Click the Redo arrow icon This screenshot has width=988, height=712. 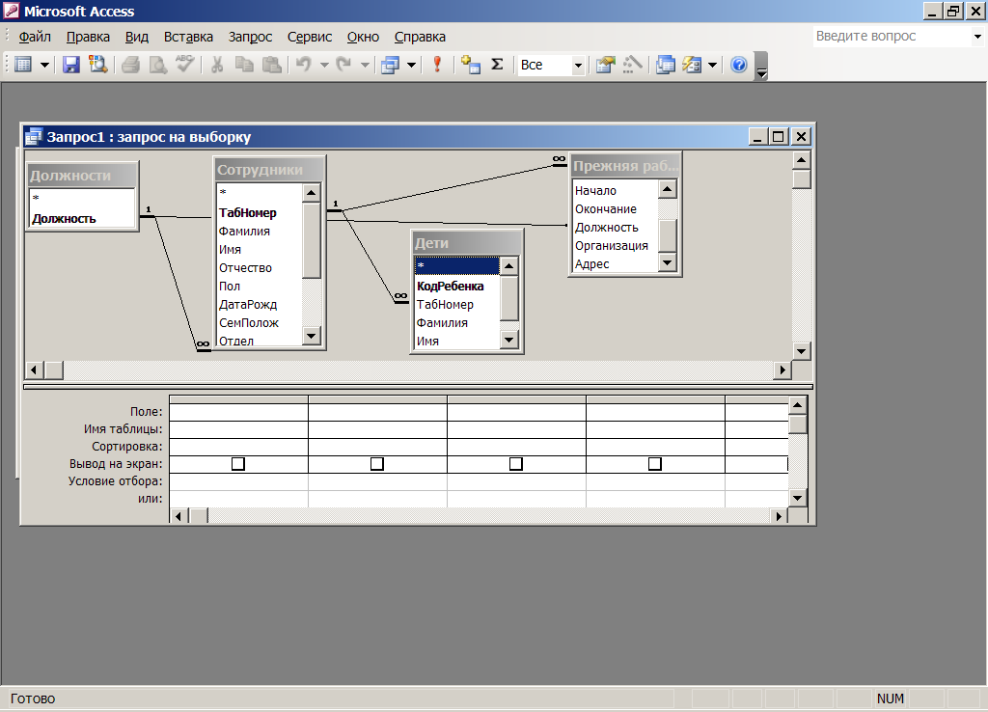coord(344,65)
